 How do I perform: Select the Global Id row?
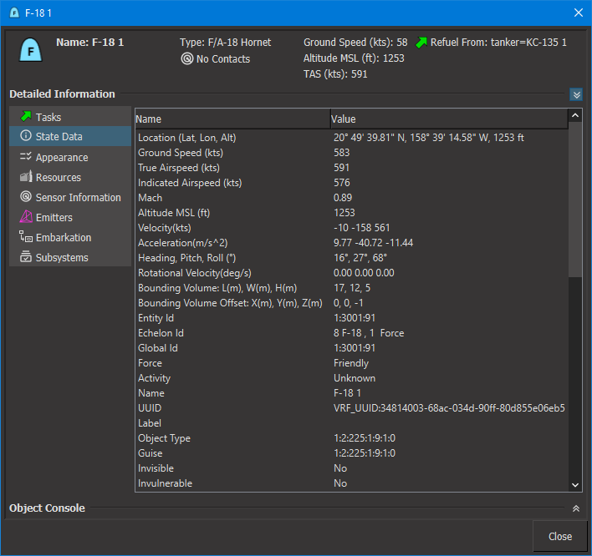[x=351, y=348]
